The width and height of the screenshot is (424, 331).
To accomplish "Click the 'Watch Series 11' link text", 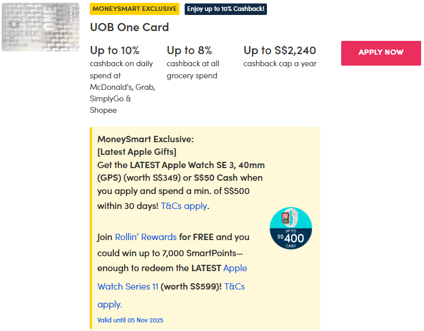I will 128,286.
